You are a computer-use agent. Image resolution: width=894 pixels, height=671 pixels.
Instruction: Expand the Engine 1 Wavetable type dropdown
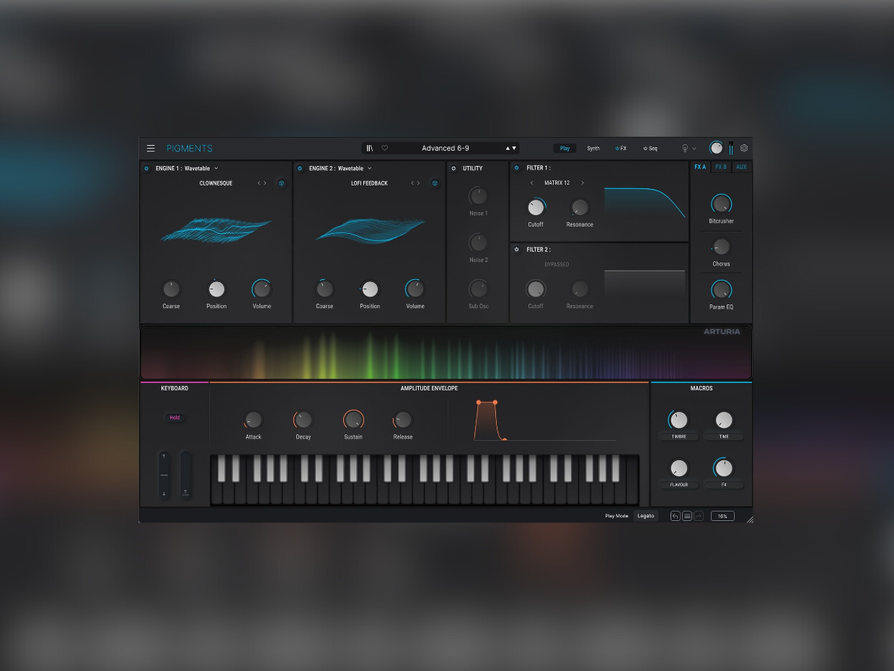pos(216,168)
